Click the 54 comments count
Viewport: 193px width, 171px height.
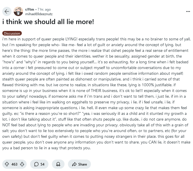[42, 164]
